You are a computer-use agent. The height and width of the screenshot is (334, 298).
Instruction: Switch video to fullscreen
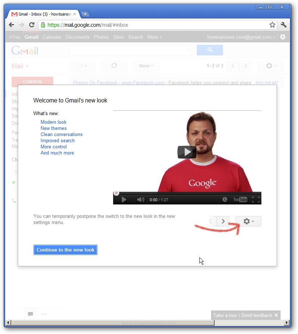tap(256, 200)
